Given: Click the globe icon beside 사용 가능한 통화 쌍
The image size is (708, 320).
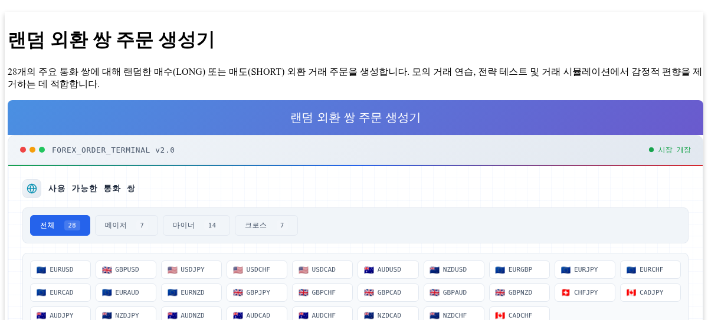Looking at the screenshot, I should pyautogui.click(x=32, y=189).
